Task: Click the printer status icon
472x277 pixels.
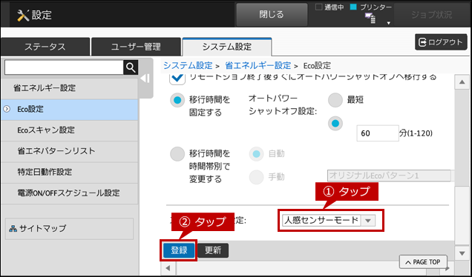Action: (x=370, y=19)
